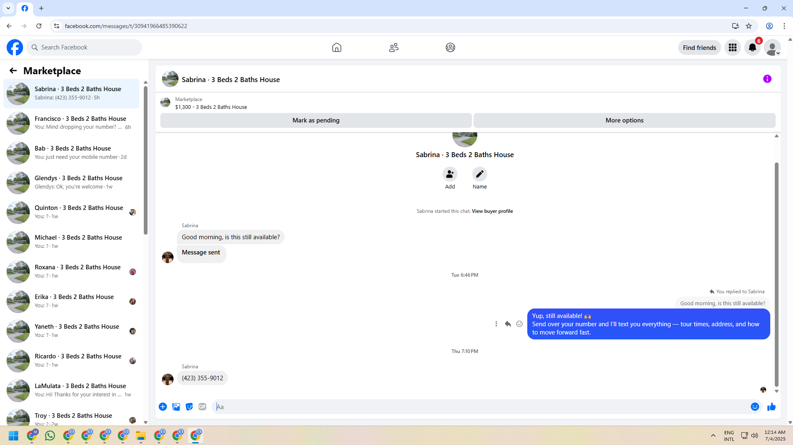Go to Home feed icon
793x445 pixels.
(337, 47)
